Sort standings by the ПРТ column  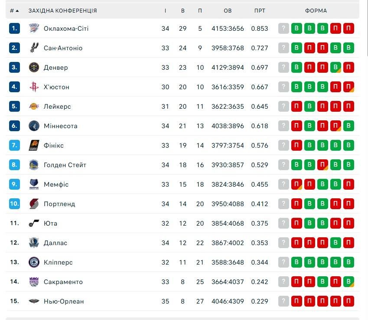click(260, 11)
